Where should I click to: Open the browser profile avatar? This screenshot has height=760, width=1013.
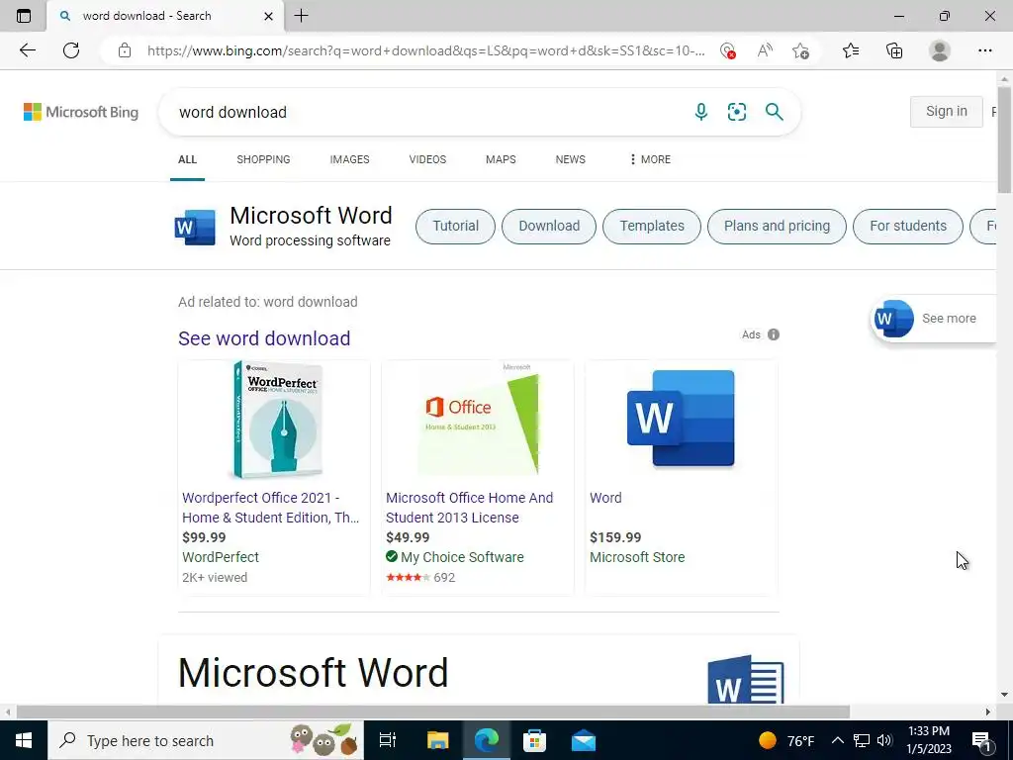pos(939,50)
